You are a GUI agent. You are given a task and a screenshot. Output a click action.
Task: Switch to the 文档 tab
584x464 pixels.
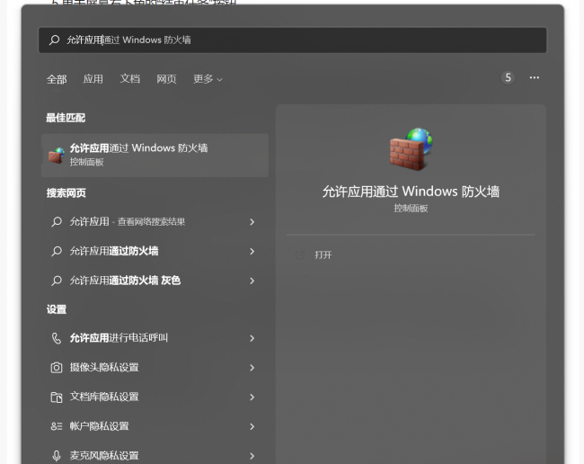coord(130,79)
